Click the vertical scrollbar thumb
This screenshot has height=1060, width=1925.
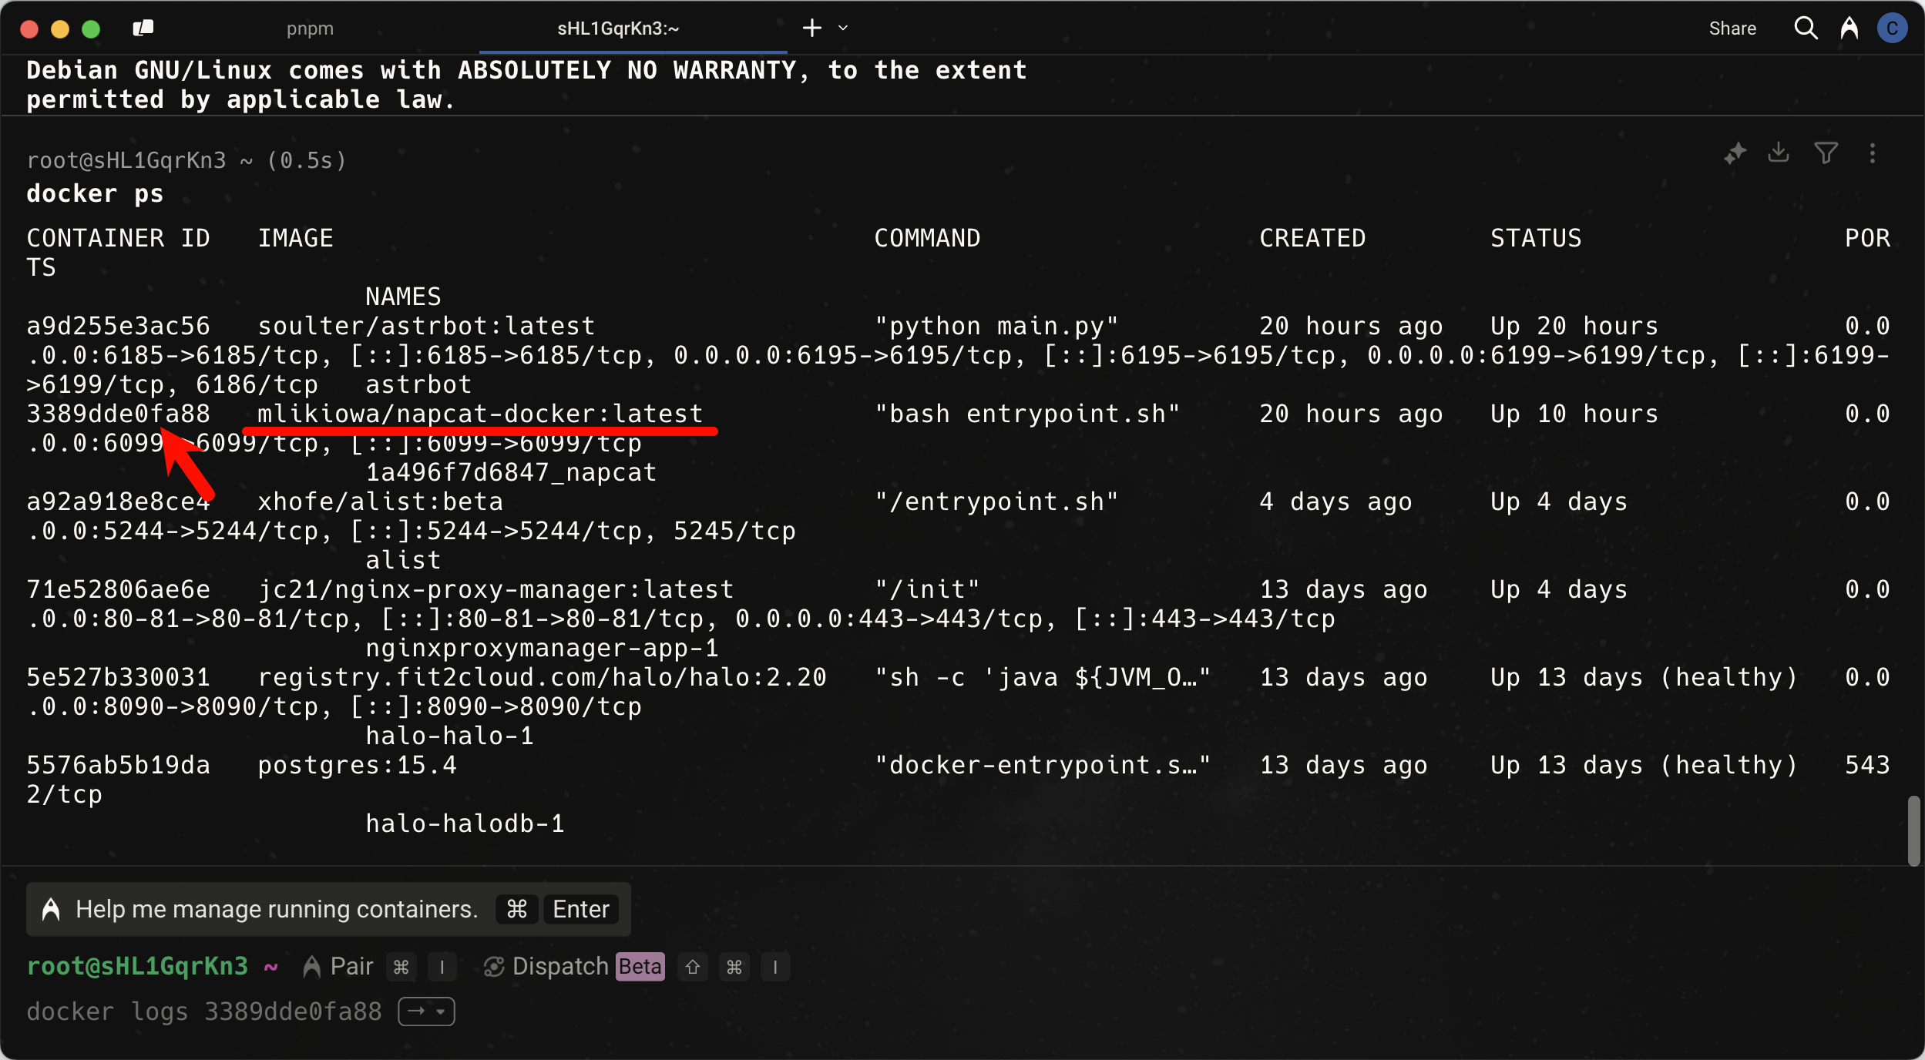(x=1913, y=830)
